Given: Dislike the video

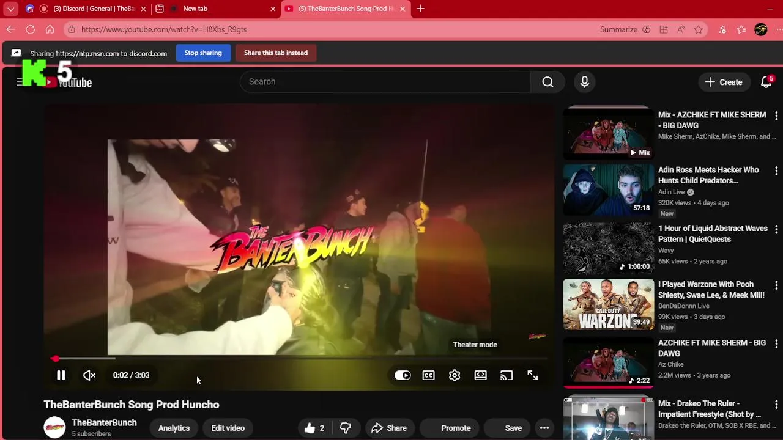Looking at the screenshot, I should pyautogui.click(x=346, y=428).
